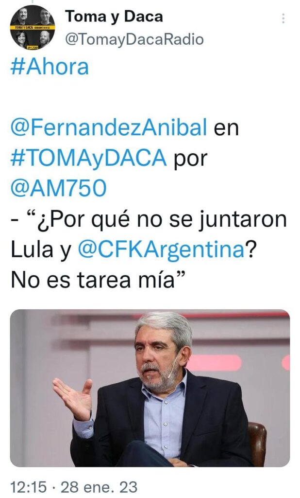Open the Toma y Daca profile avatar
Screen dimensions: 300x498
33,28
